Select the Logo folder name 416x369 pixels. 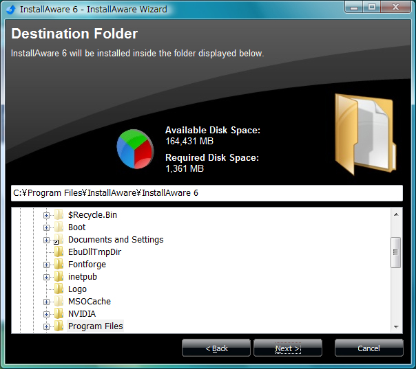pos(77,289)
